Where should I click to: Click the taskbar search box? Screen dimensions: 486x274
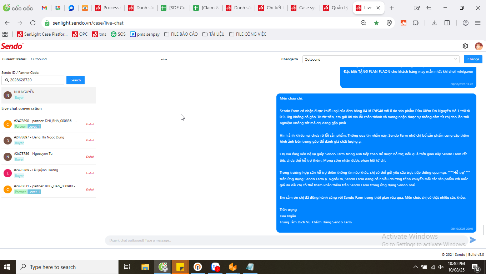[x=67, y=267]
